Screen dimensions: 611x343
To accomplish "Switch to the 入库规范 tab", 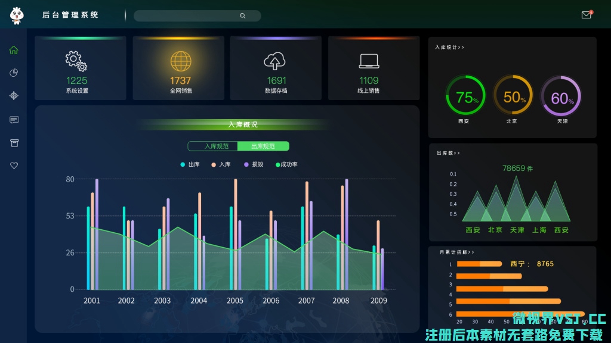I will click(213, 146).
